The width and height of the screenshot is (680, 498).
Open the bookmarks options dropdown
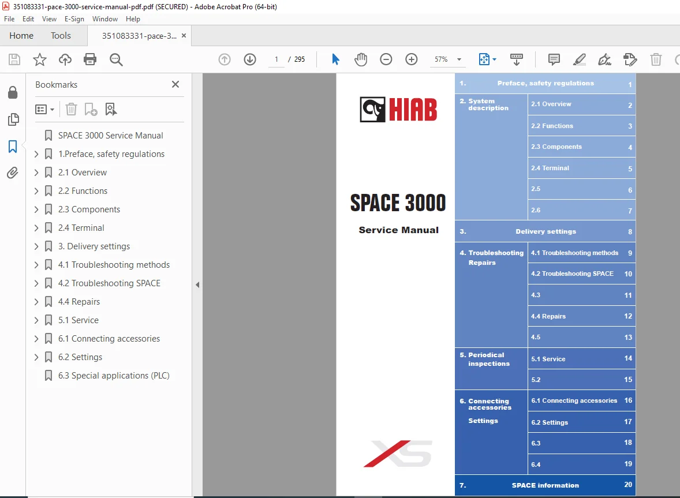click(44, 109)
